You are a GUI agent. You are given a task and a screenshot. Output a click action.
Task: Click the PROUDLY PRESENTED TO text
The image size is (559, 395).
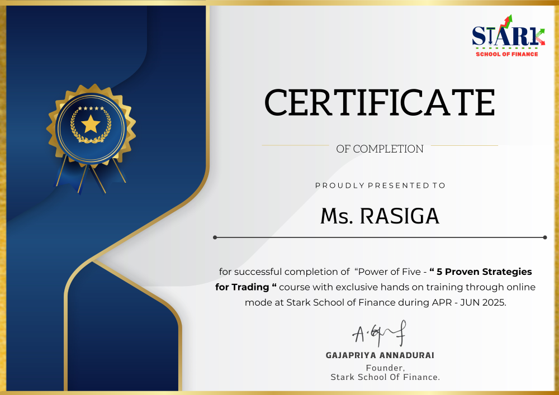tap(380, 185)
